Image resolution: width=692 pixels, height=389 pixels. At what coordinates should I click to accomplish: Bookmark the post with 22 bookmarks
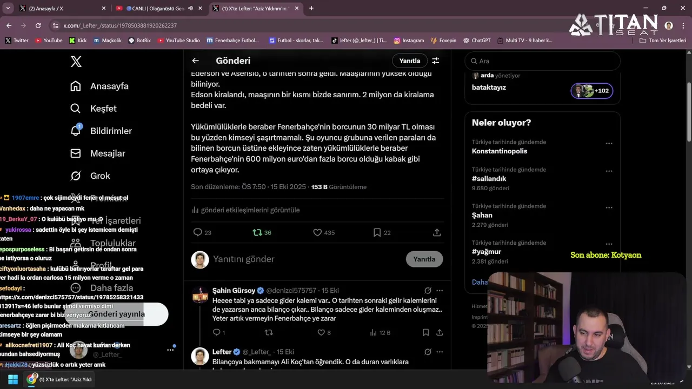point(377,232)
